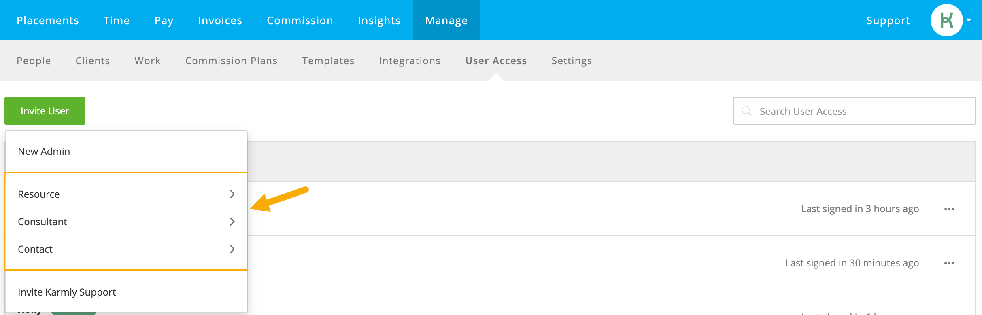This screenshot has width=982, height=315.
Task: Go to the Time section
Action: (117, 20)
